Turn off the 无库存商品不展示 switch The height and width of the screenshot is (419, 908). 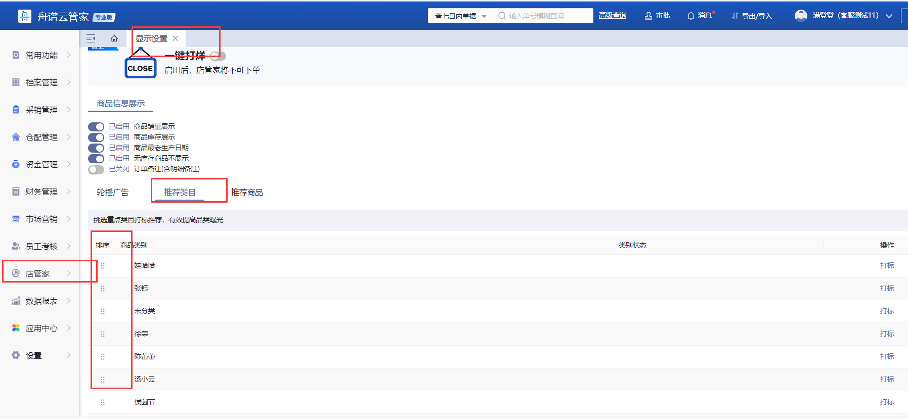96,159
